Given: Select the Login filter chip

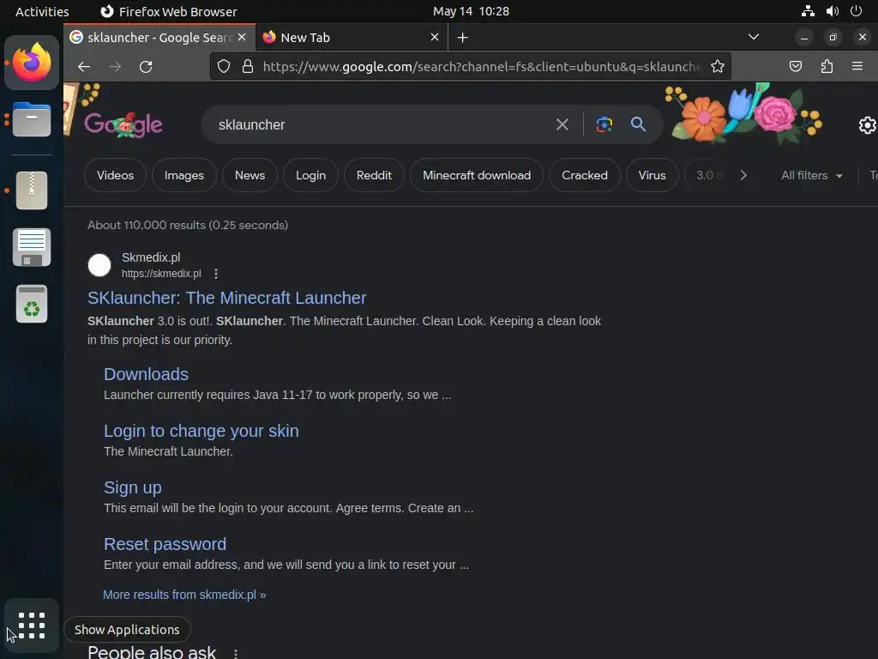Looking at the screenshot, I should click(x=310, y=175).
